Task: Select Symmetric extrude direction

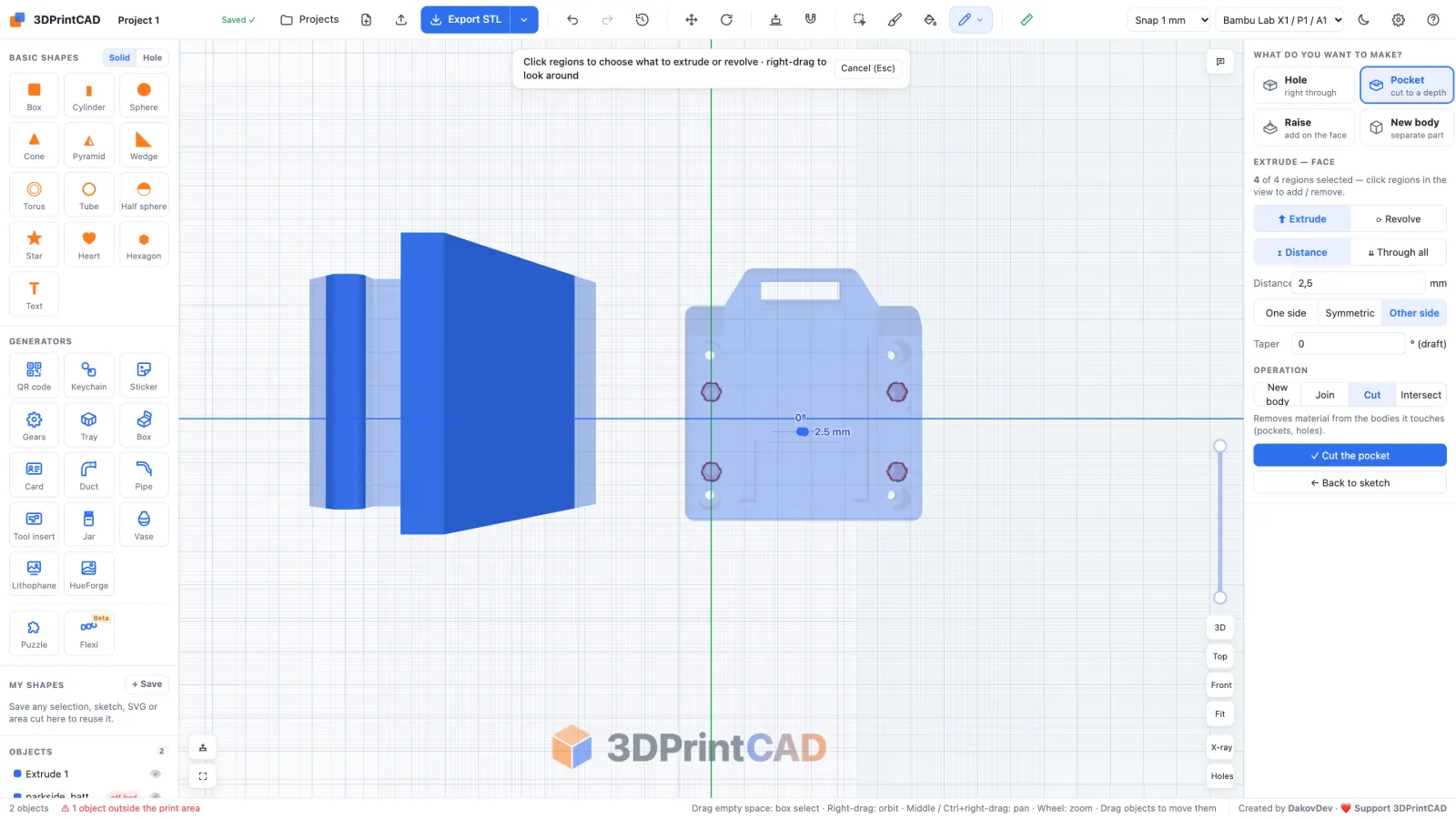Action: coord(1350,313)
